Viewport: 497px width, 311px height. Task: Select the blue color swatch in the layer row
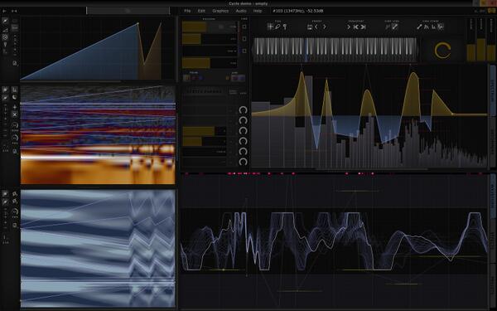click(x=200, y=78)
